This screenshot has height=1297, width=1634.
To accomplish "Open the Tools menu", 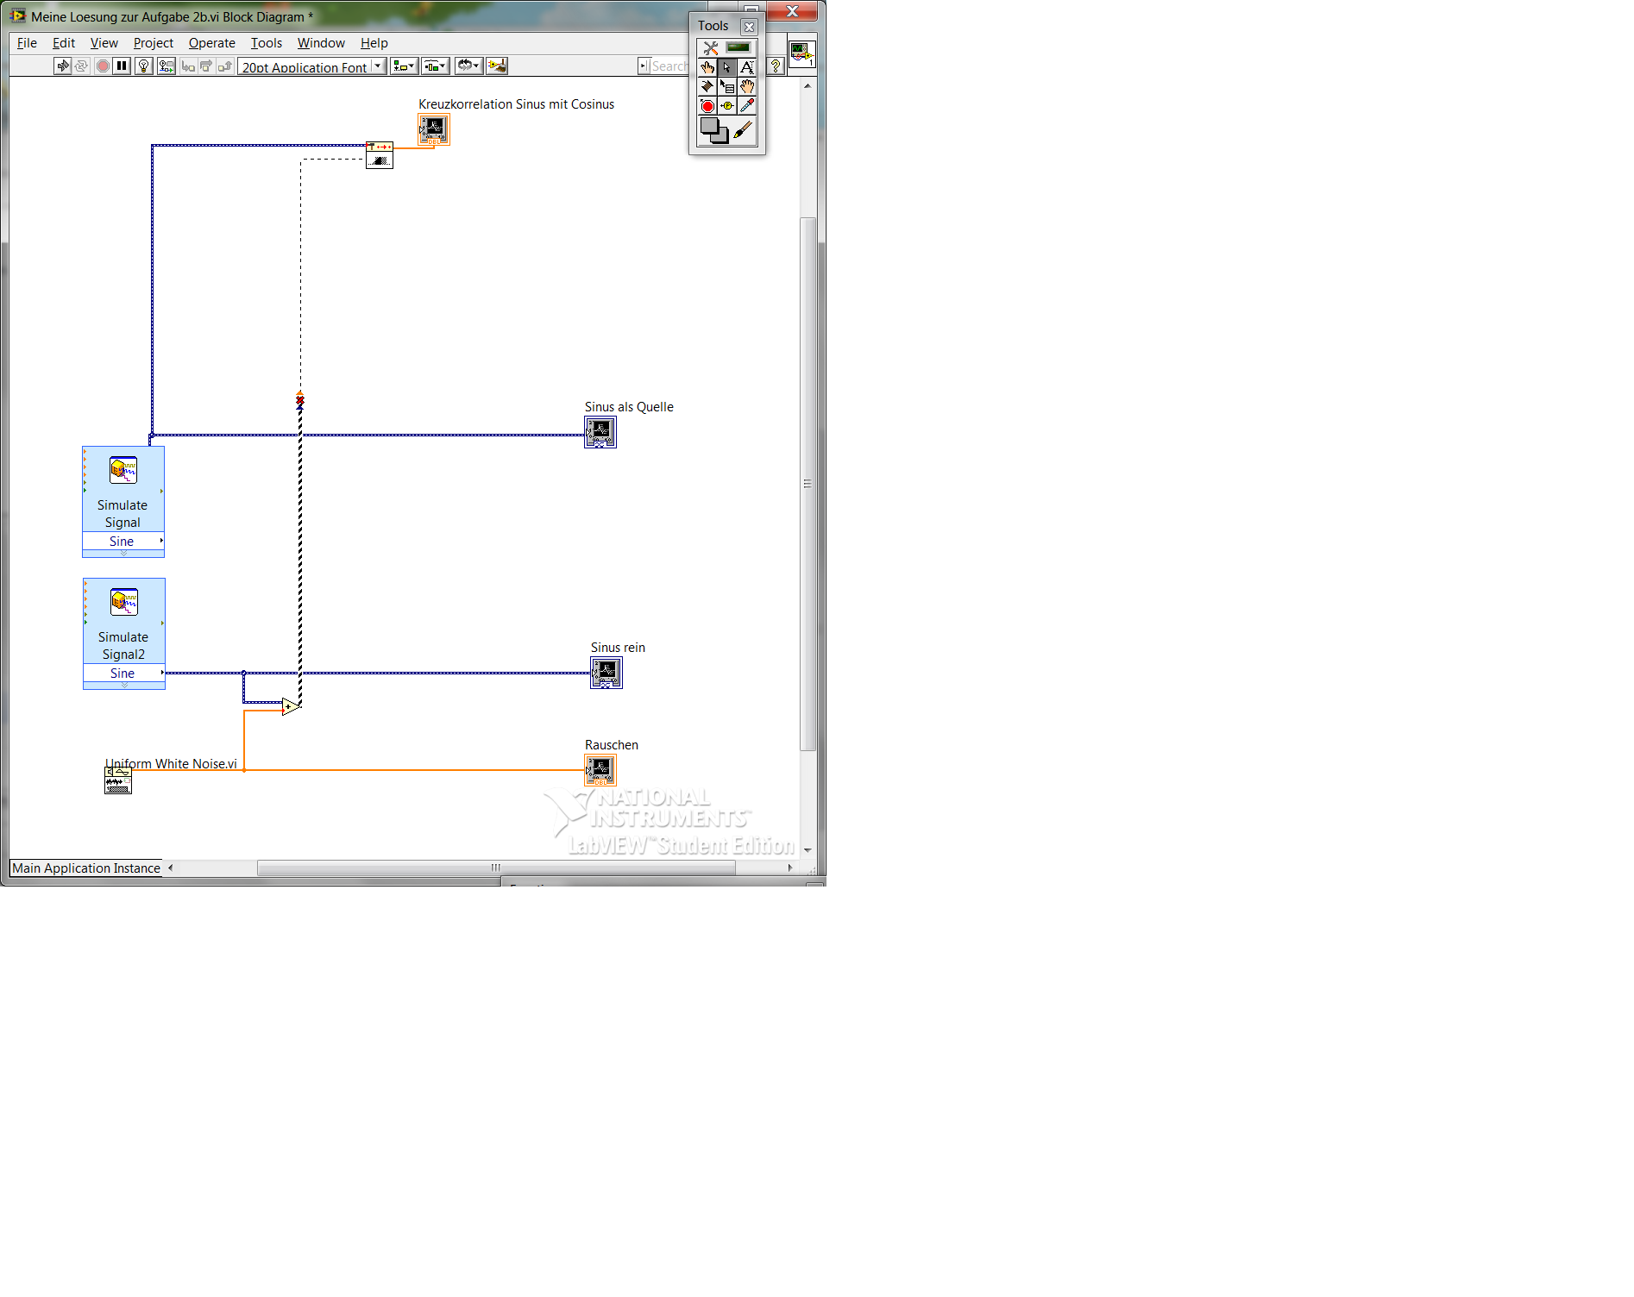I will 267,43.
